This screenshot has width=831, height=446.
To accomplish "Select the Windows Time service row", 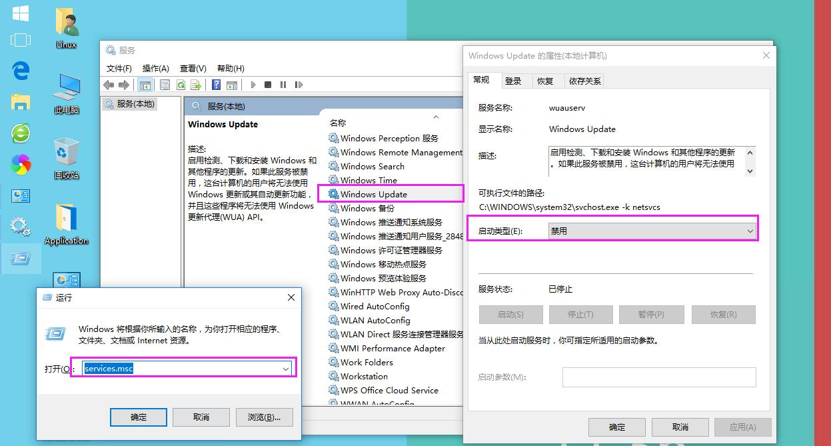I will (395, 180).
